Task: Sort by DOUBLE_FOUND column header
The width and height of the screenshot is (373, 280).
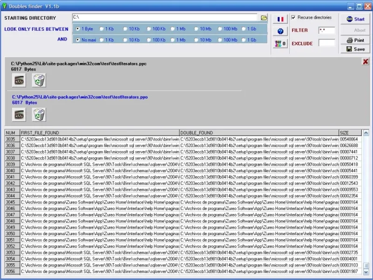Action: click(x=259, y=133)
